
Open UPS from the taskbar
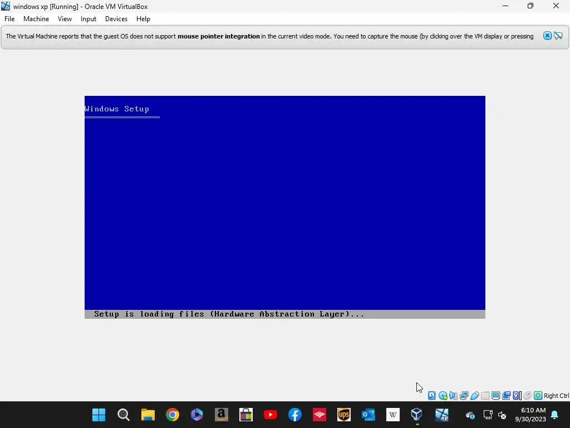coord(344,415)
